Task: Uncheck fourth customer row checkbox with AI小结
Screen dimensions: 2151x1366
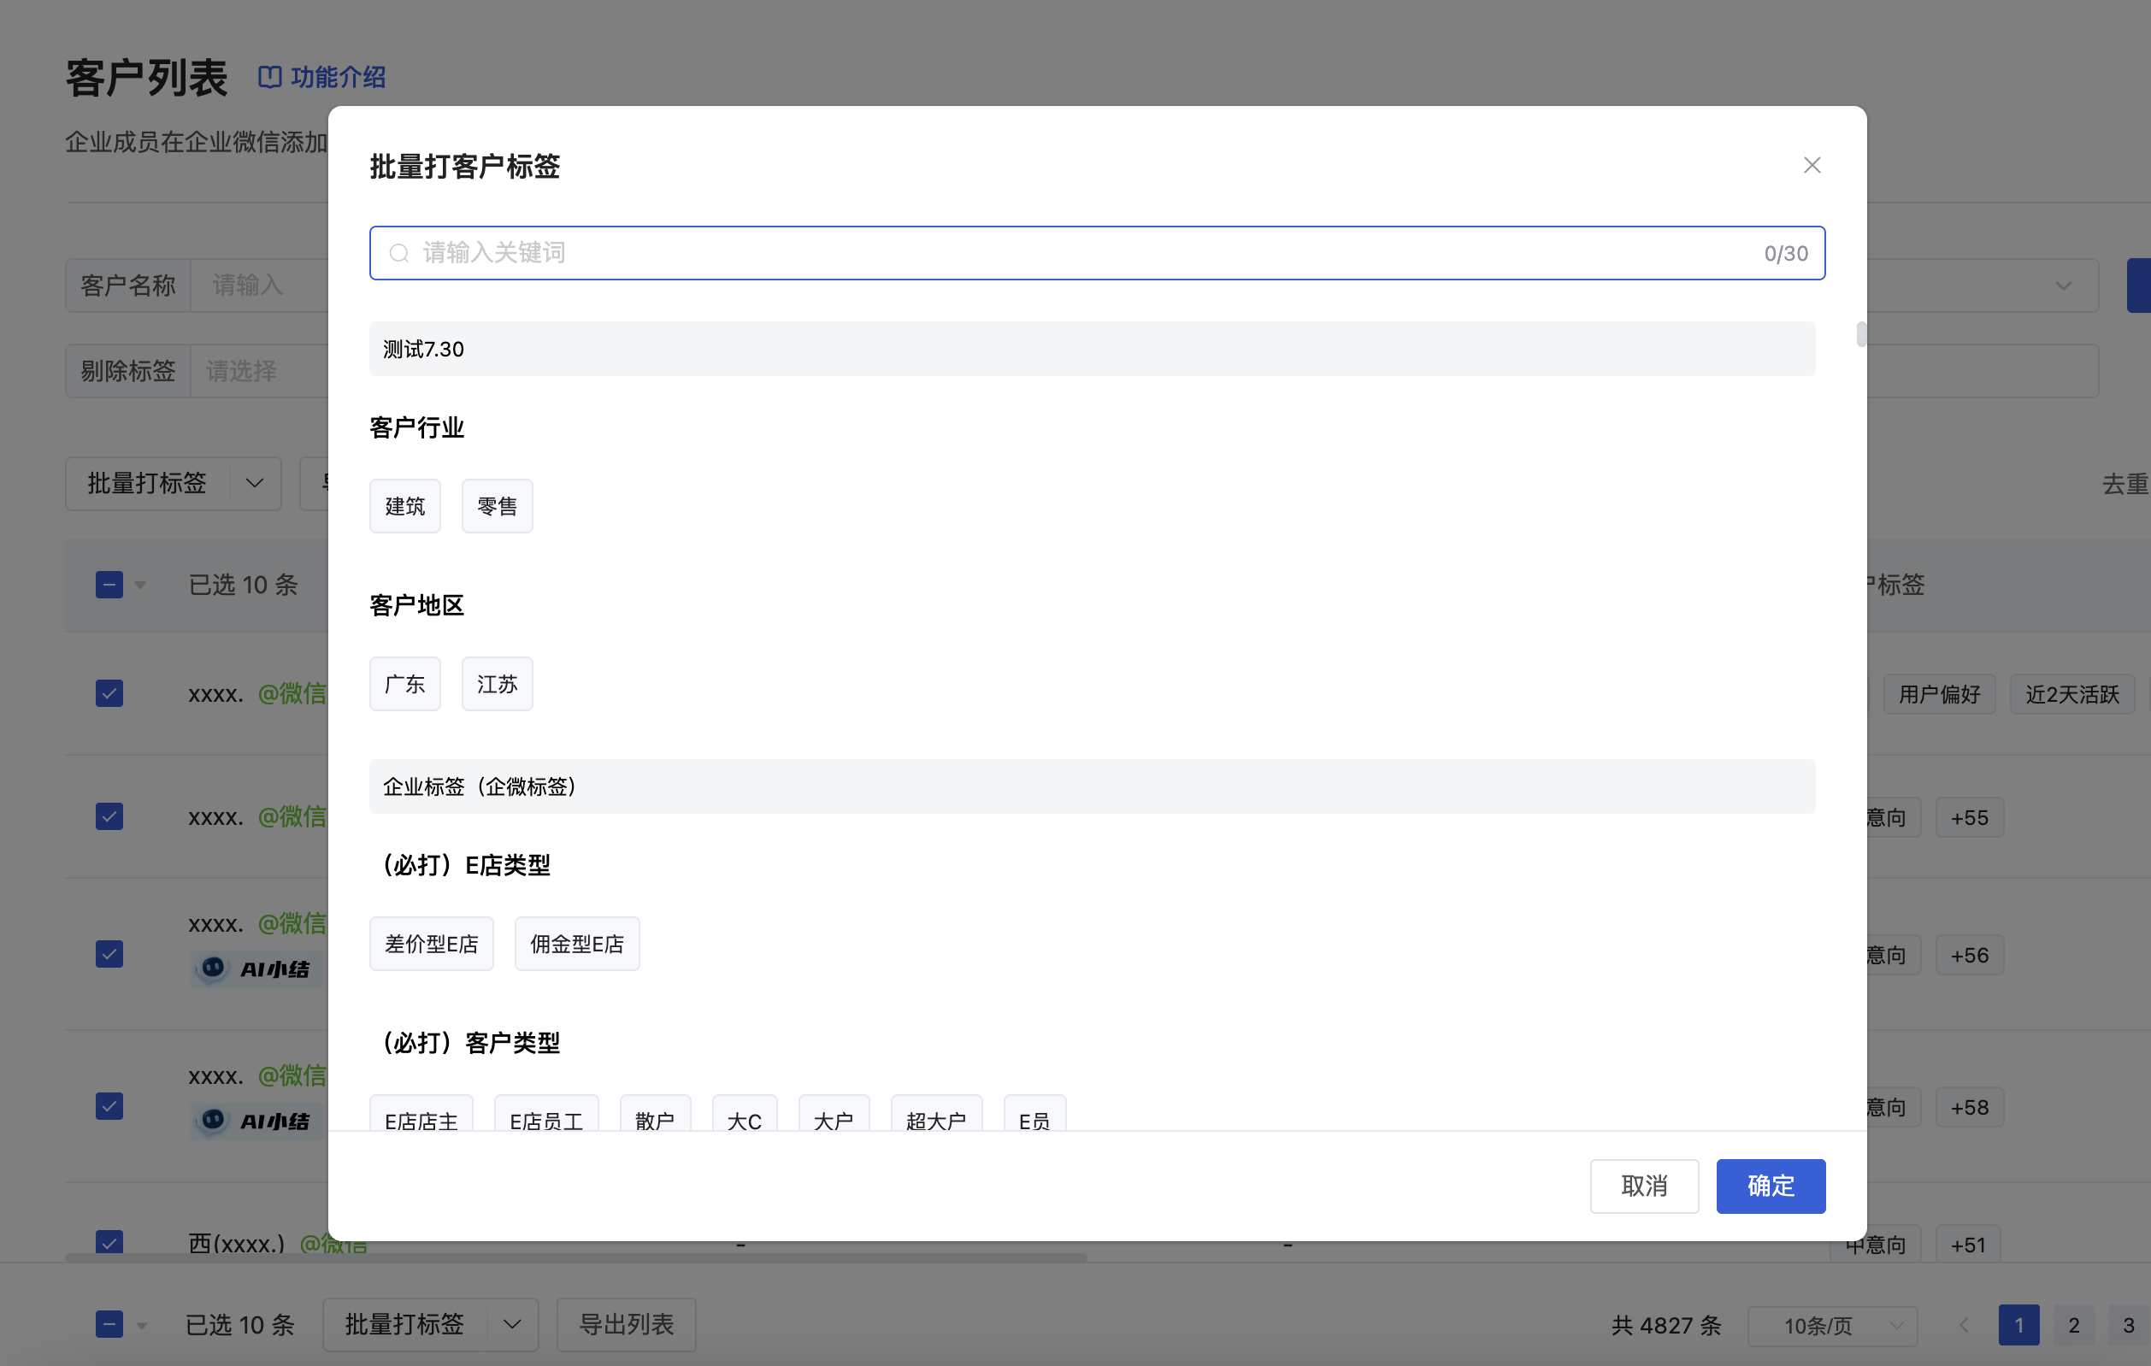Action: (109, 1106)
